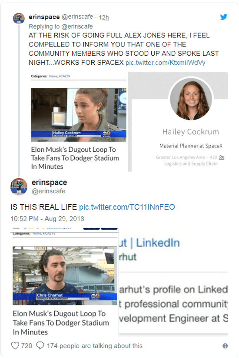Click the @erinscafe reply-to mention
The height and width of the screenshot is (358, 239).
coord(77,27)
